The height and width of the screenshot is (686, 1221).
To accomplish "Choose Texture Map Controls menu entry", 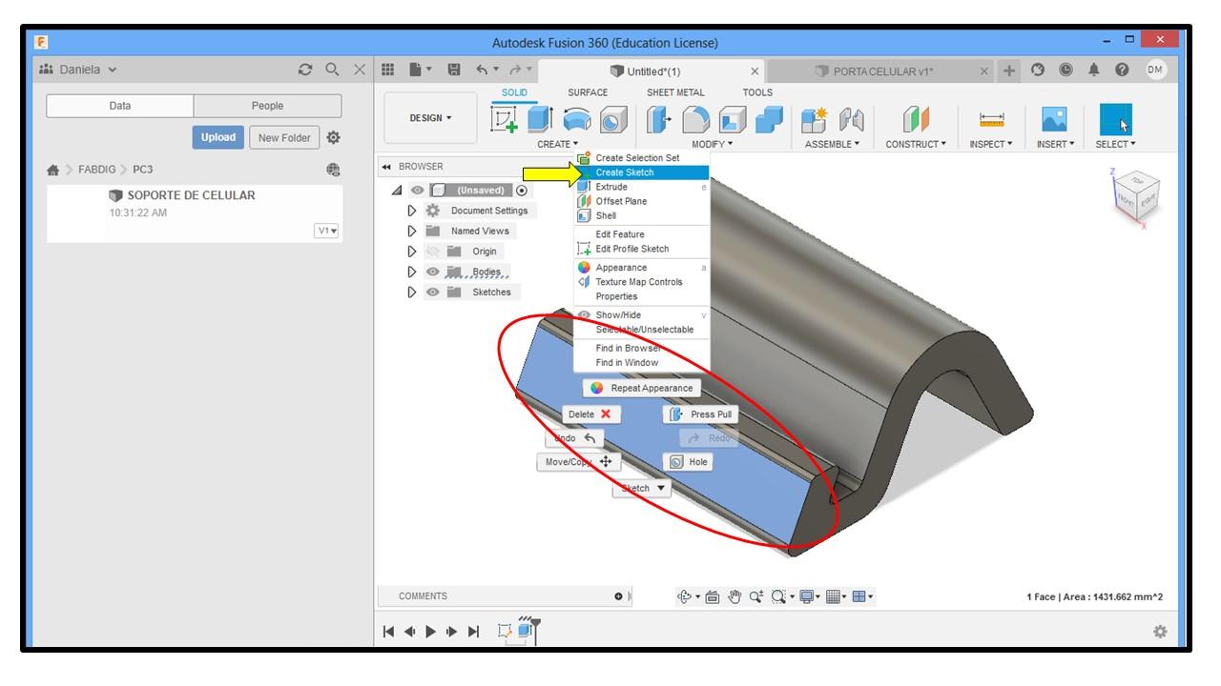I will tap(641, 282).
